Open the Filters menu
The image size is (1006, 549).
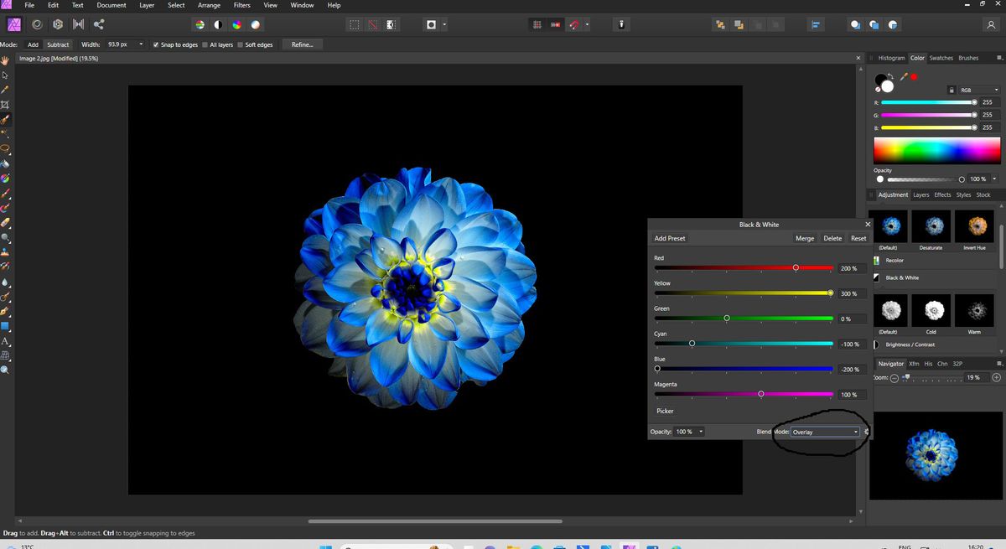pos(241,5)
